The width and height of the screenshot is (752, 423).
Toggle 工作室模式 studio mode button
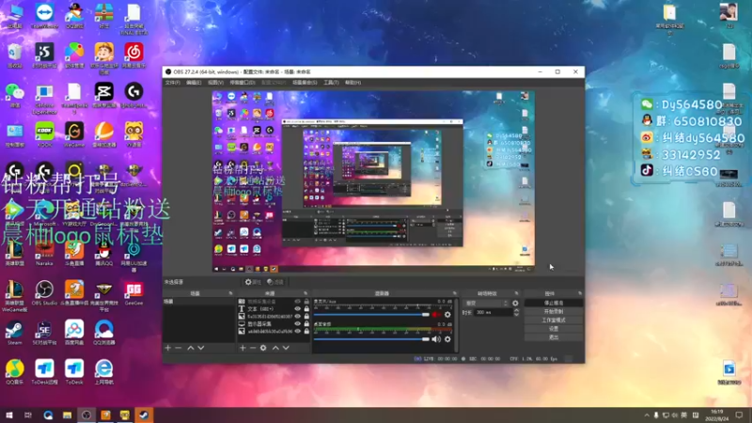[554, 320]
